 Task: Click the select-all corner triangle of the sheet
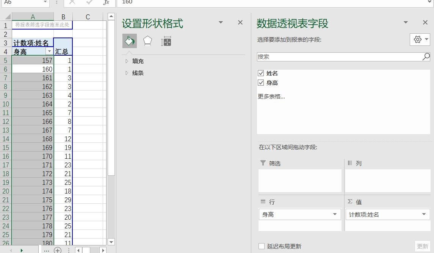[7, 17]
